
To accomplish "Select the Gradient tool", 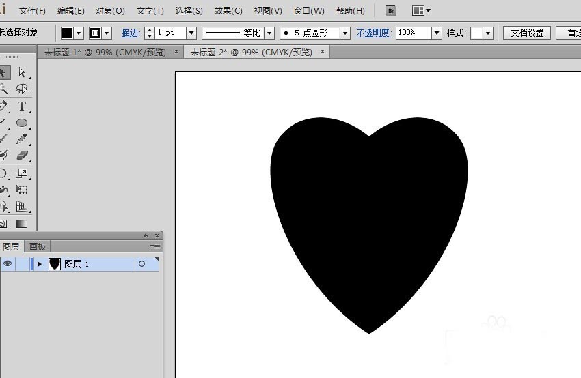I will click(x=22, y=223).
